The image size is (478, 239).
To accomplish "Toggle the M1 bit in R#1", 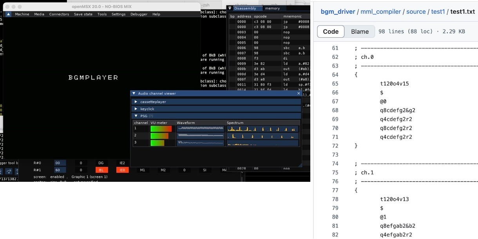I will [143, 170].
